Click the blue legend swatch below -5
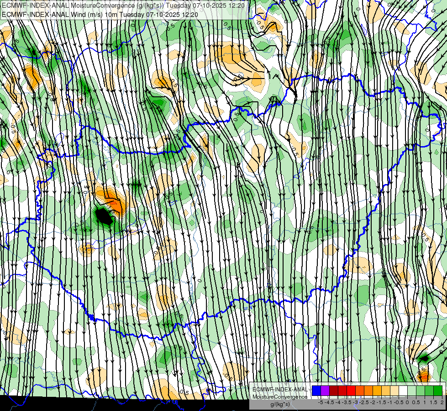This screenshot has width=447, height=411. pyautogui.click(x=316, y=390)
